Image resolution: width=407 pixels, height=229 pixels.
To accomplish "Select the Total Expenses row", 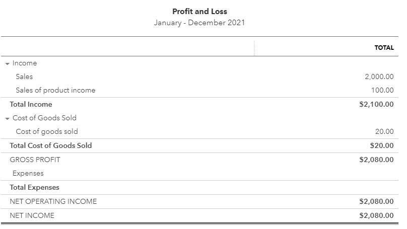I will 199,188.
